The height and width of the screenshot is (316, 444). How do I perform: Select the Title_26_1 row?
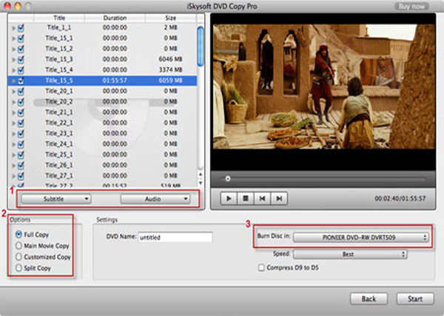(102, 165)
